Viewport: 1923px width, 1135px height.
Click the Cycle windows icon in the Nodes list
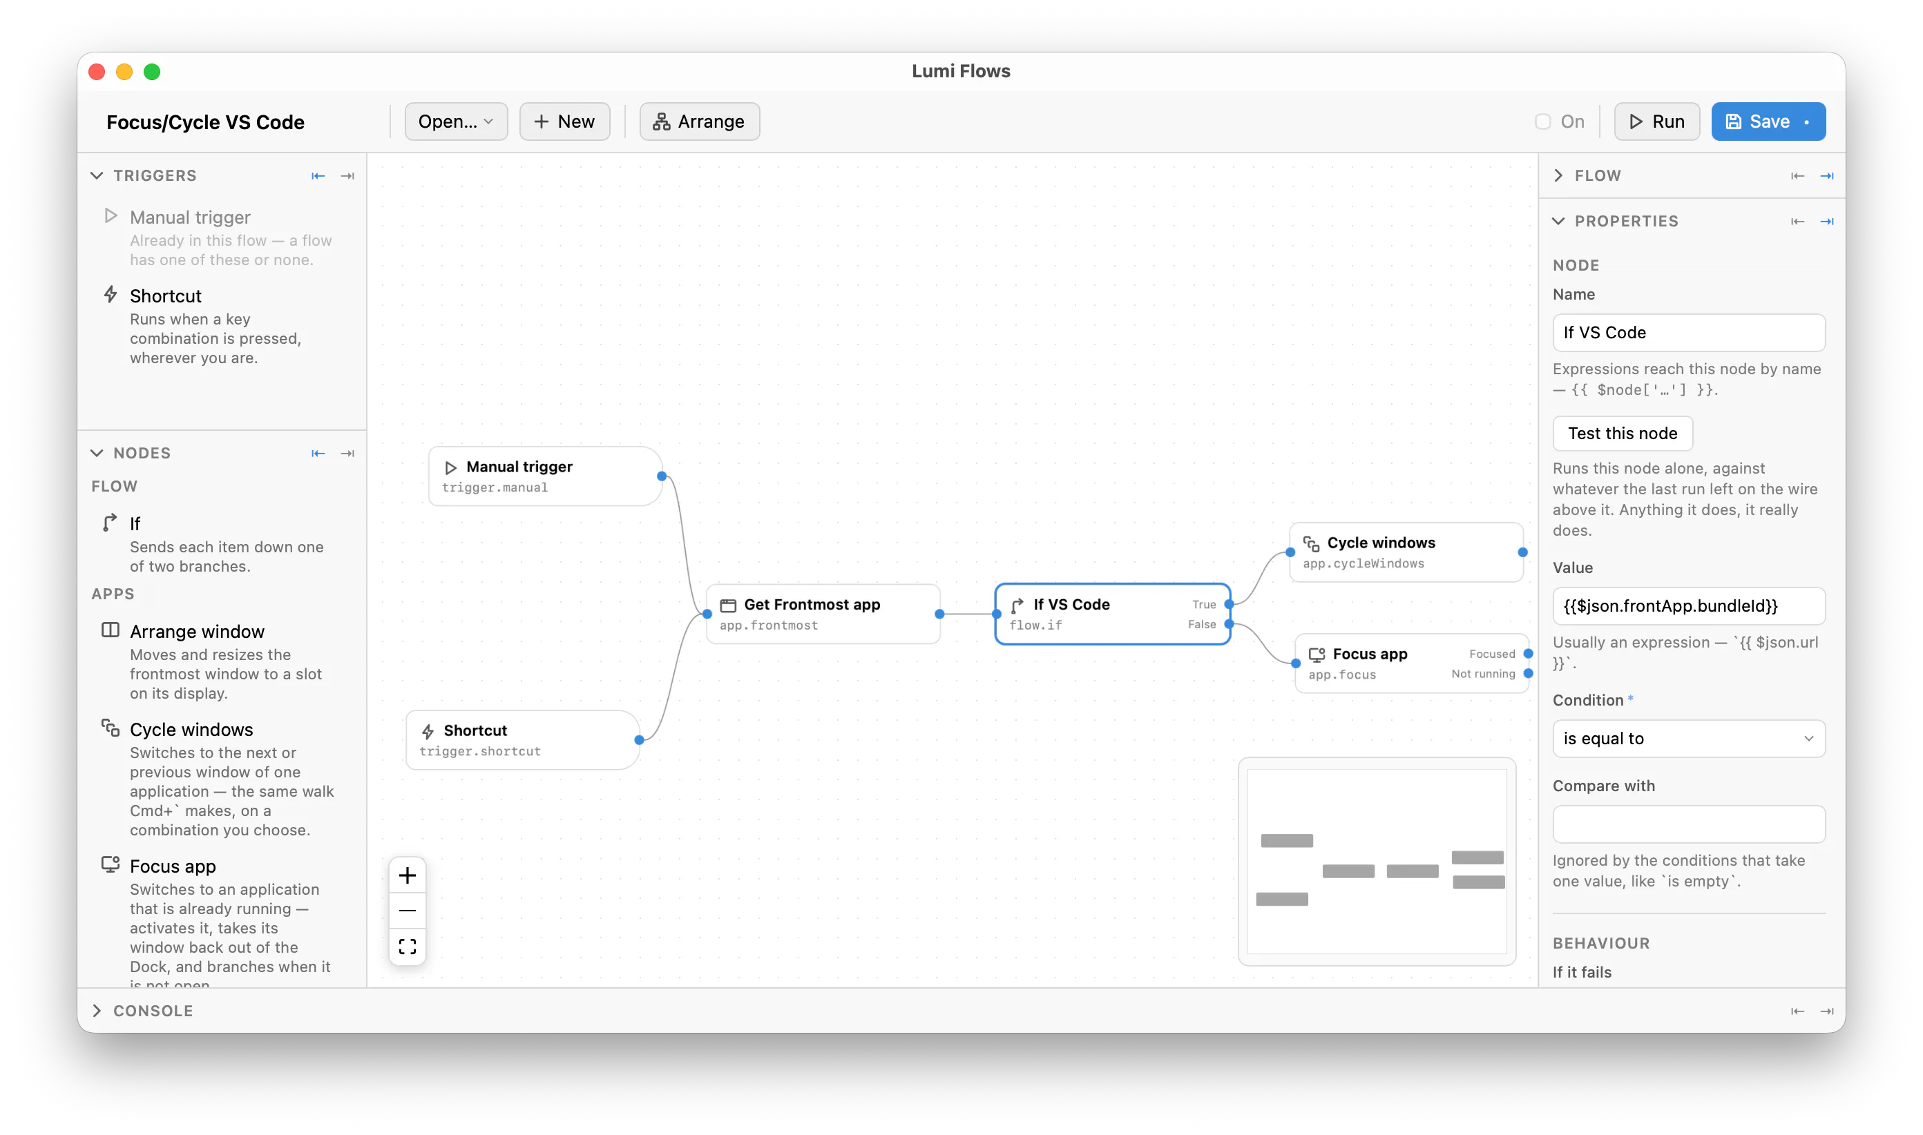pyautogui.click(x=111, y=728)
